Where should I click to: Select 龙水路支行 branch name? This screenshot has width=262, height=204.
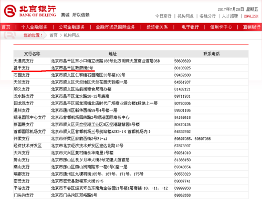coord(24,96)
